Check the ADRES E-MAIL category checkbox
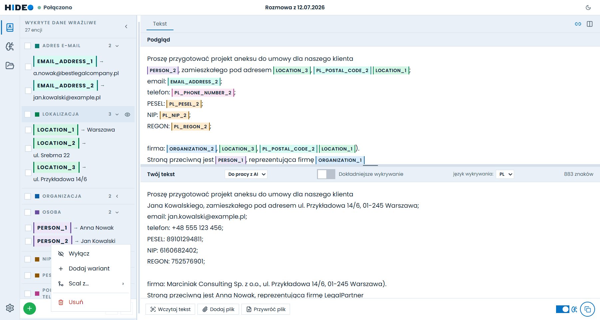The image size is (600, 320). tap(28, 46)
